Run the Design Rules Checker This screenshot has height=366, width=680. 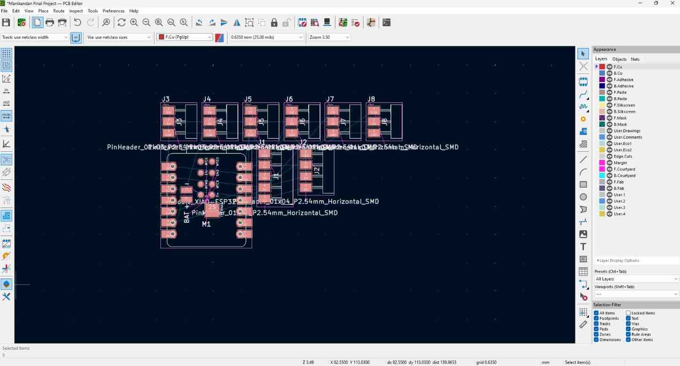[355, 22]
